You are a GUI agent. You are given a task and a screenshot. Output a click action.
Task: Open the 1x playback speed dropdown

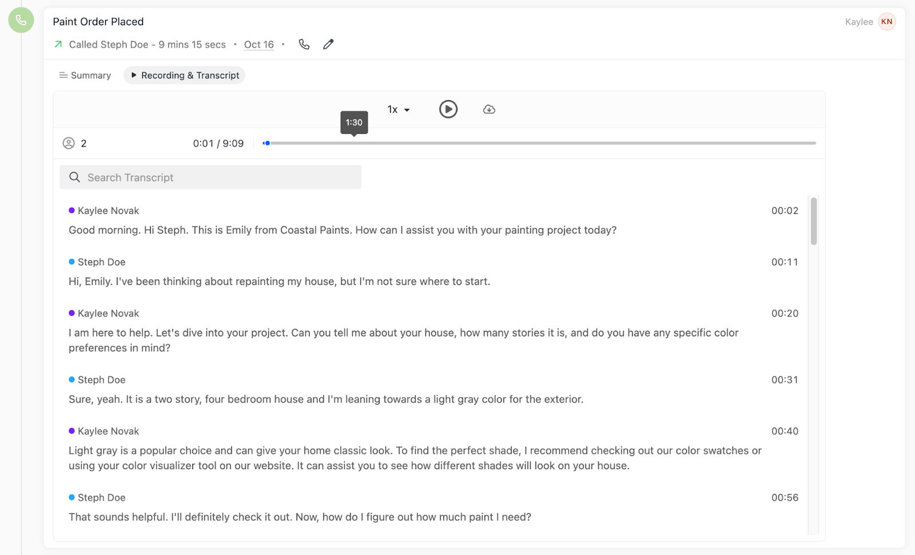click(x=399, y=109)
